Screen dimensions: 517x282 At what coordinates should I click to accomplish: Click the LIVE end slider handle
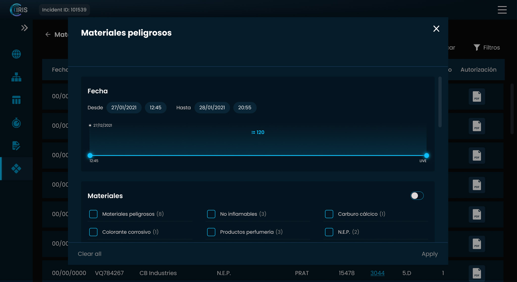[x=426, y=156]
